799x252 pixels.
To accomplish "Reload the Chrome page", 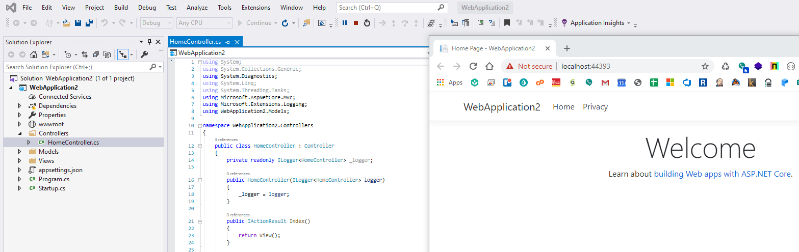I will 473,66.
